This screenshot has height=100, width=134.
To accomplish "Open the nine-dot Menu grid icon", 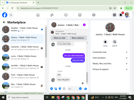I will coord(114,15).
